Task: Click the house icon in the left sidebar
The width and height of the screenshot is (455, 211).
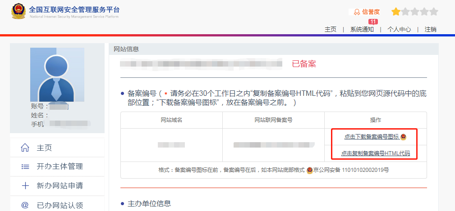Action: pos(25,148)
